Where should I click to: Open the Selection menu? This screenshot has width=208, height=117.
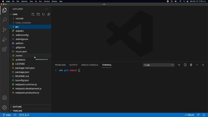pos(24,1)
